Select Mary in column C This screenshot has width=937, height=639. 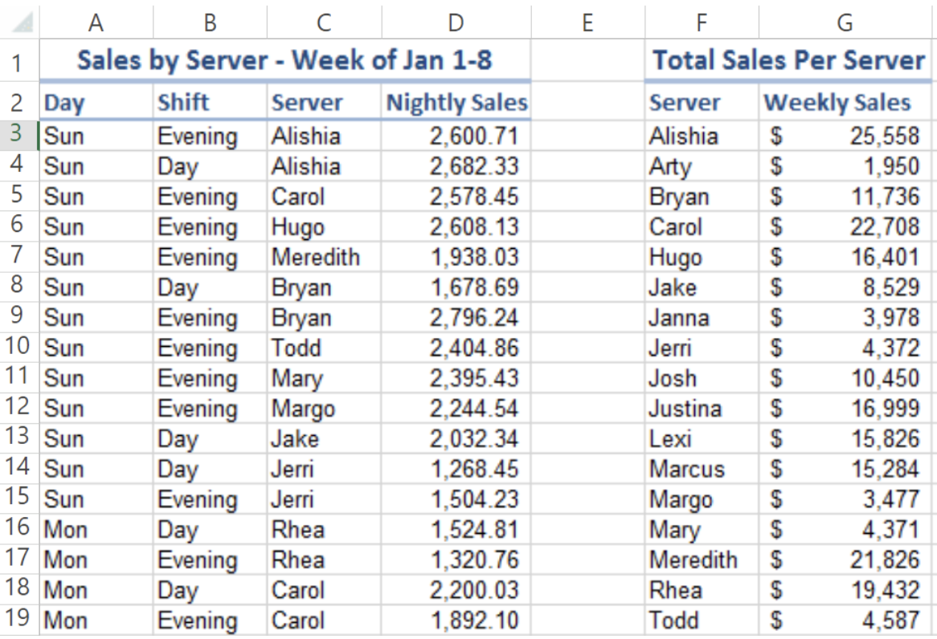(324, 378)
